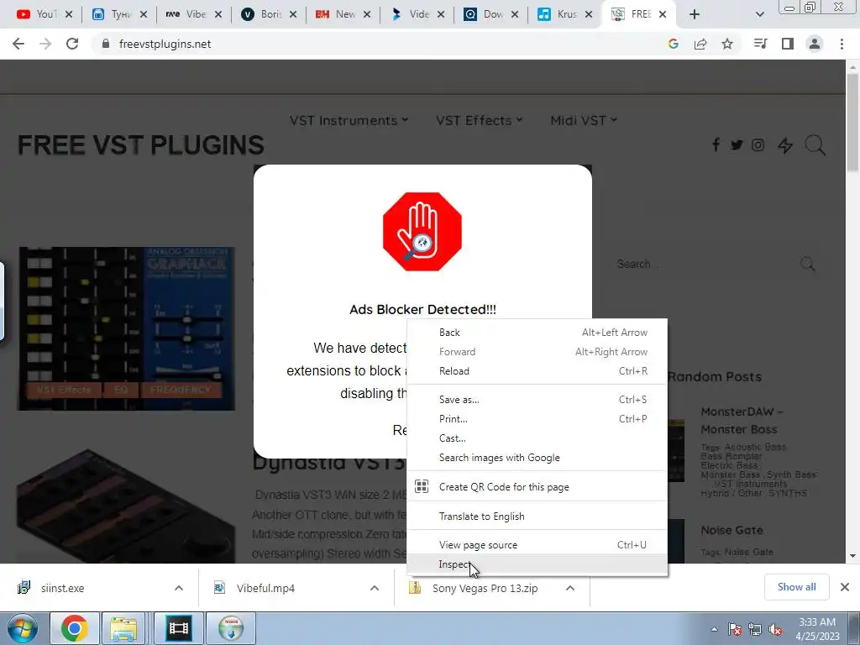Open the Noise Gate post link

tap(732, 530)
